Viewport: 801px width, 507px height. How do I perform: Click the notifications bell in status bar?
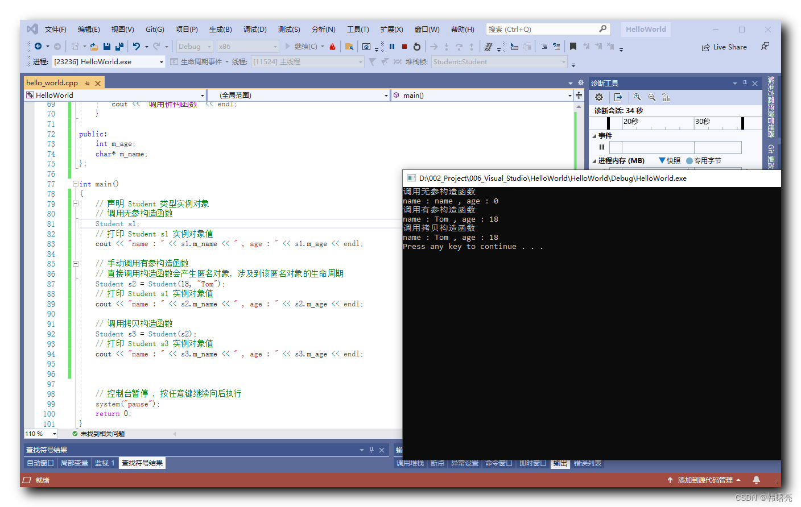coord(756,480)
